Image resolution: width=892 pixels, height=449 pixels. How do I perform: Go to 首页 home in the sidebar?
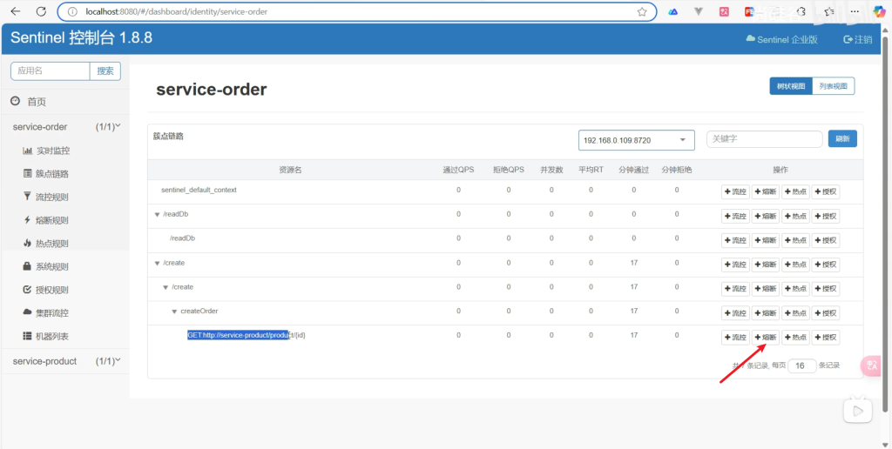(36, 102)
